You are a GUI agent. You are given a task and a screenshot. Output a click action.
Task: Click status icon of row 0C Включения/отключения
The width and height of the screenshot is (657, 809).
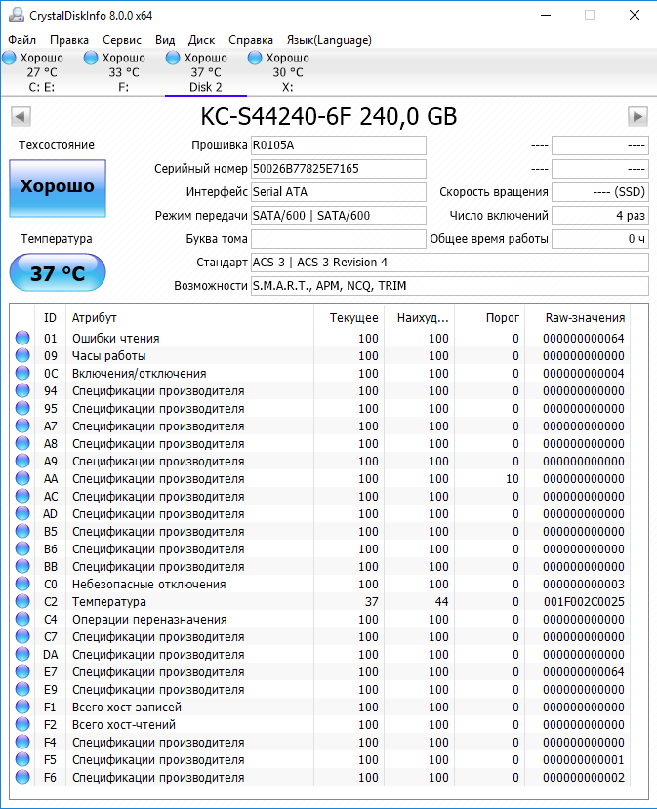(x=22, y=373)
